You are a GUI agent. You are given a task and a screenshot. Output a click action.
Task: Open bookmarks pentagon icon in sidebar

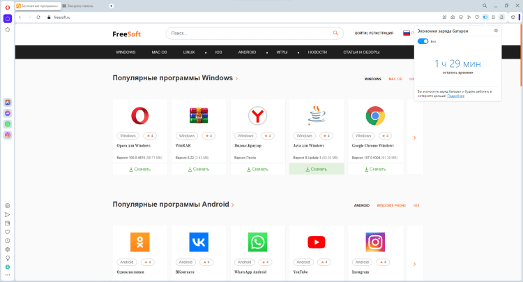coord(8,30)
